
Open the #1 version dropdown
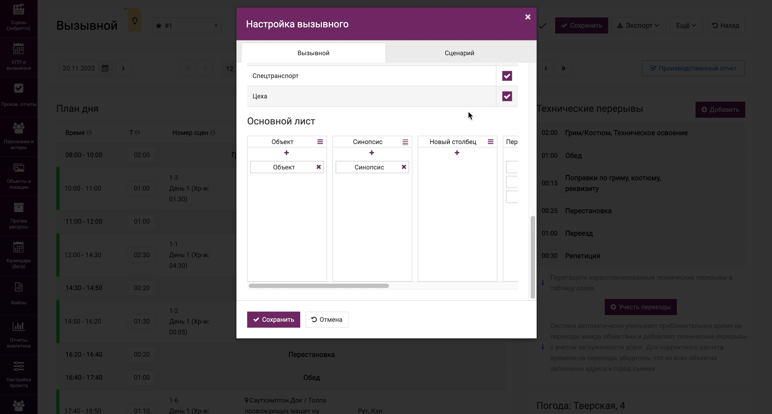(187, 25)
